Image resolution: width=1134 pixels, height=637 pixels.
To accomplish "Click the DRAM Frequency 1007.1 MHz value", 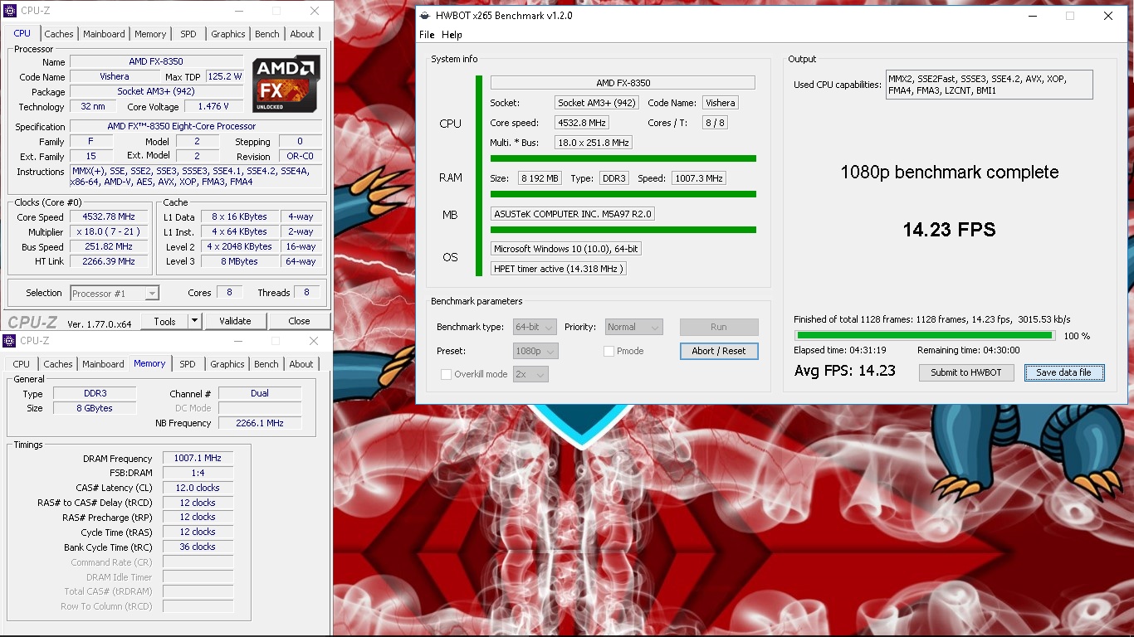I will click(198, 458).
